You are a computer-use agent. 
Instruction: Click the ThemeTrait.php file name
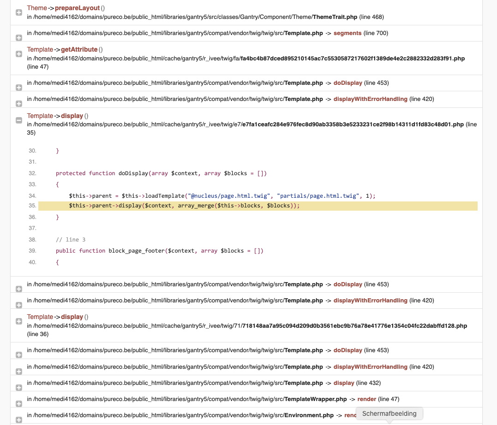tap(335, 17)
